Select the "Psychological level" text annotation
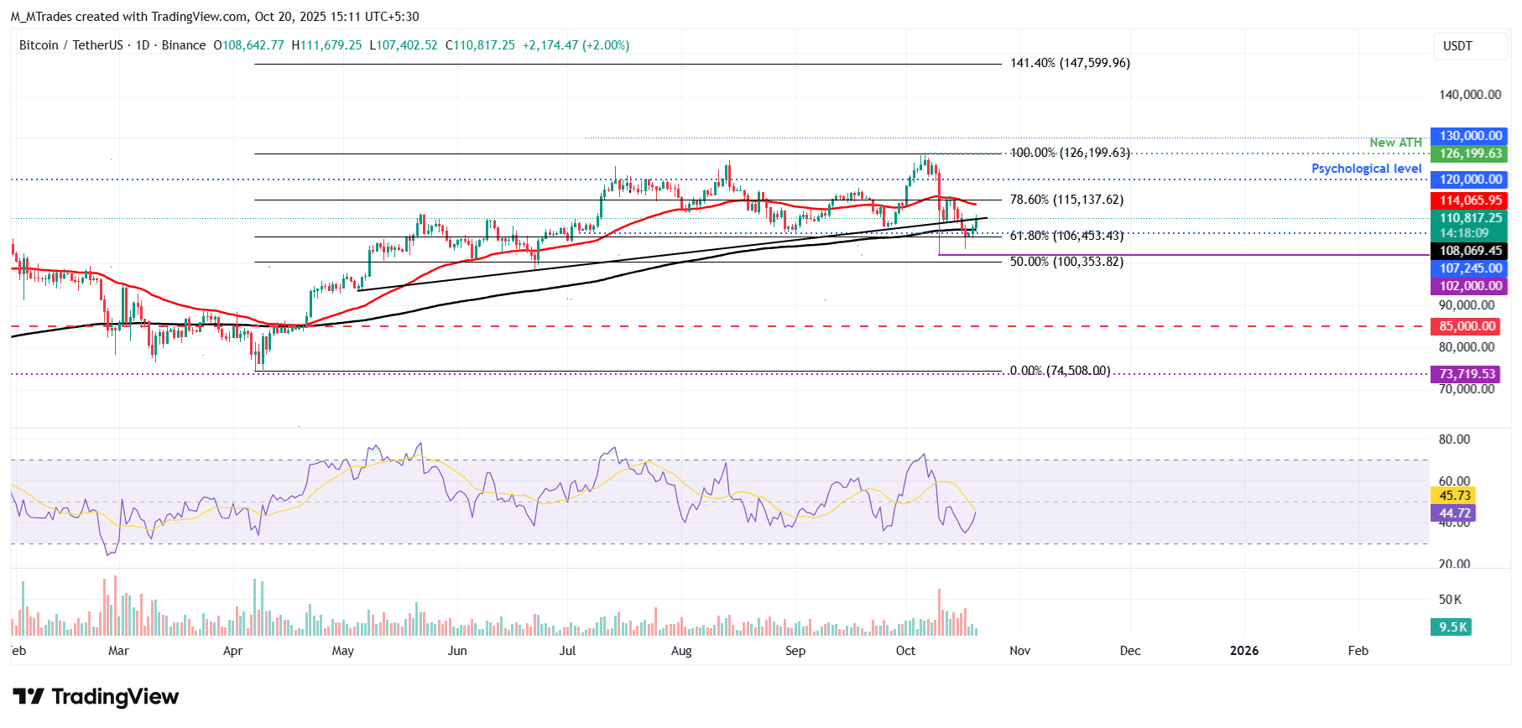The image size is (1522, 728). pyautogui.click(x=1366, y=169)
